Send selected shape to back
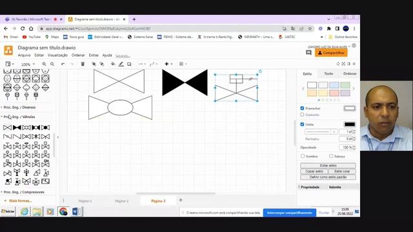413x232 pixels. tap(102, 64)
